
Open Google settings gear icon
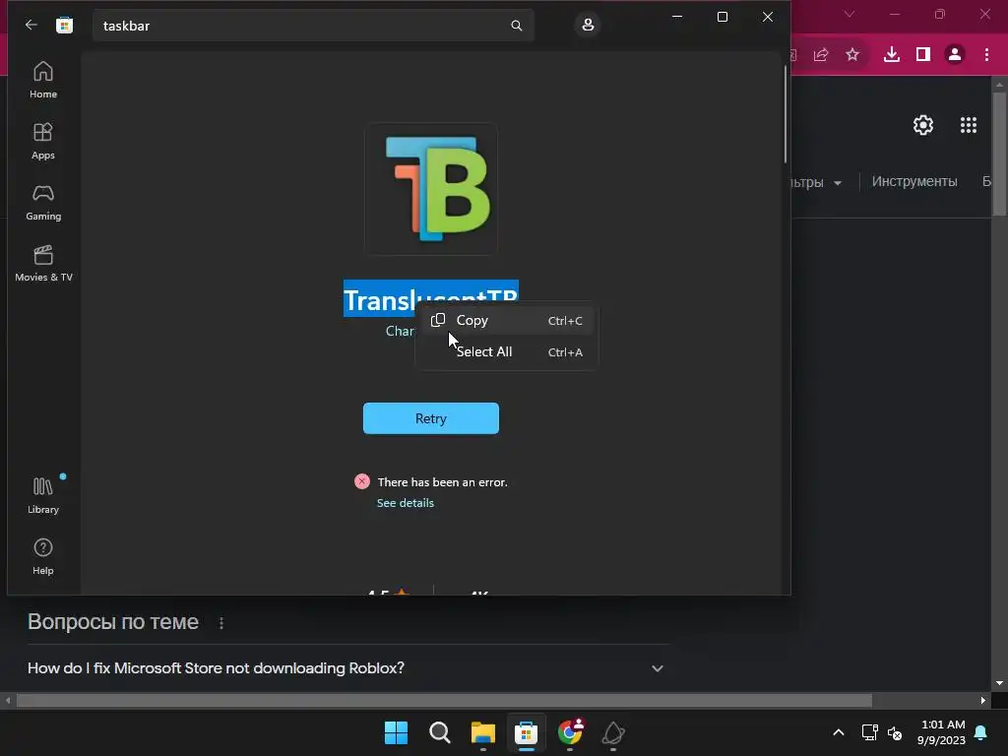[923, 125]
